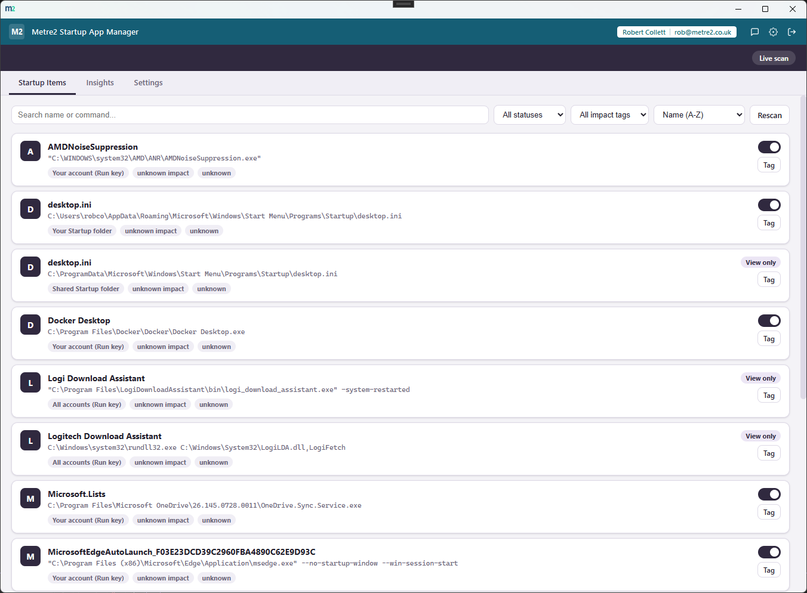Click View only badge on shared desktop.ini

click(760, 262)
